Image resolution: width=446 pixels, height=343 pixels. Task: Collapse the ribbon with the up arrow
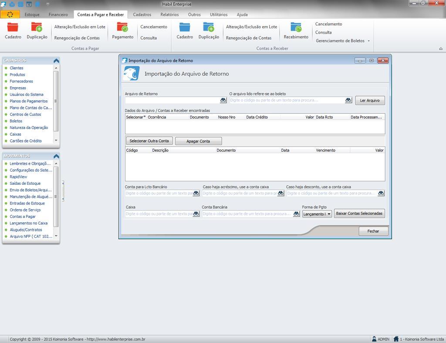(x=441, y=49)
